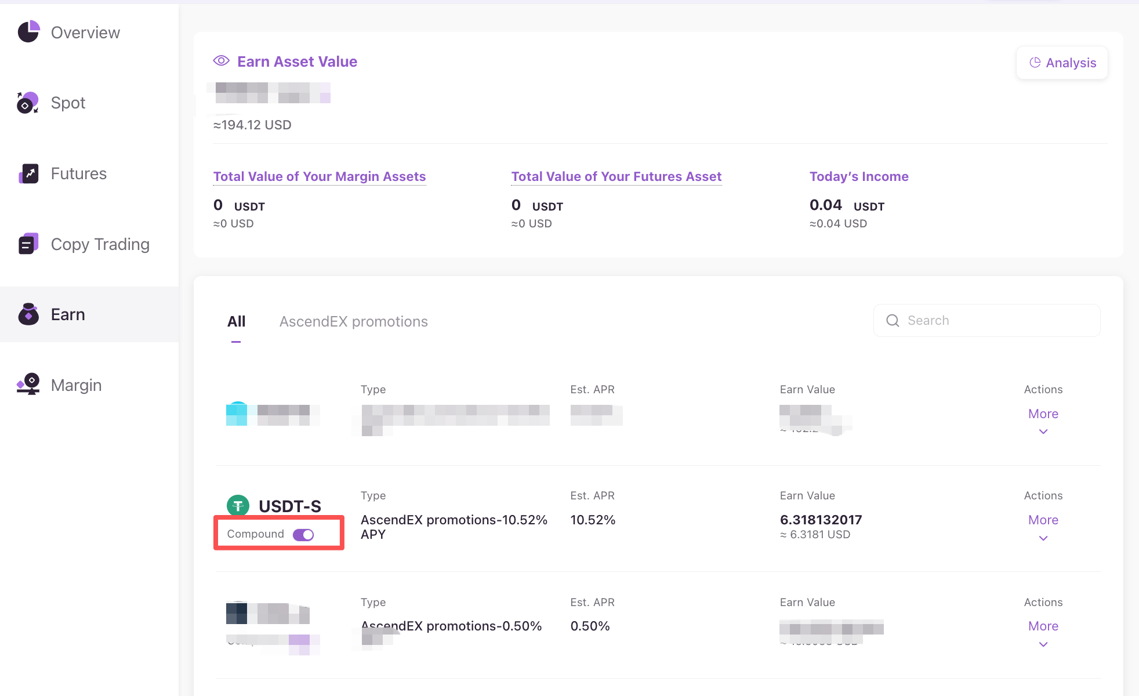Switch to the AscendEX promotions tab
Image resolution: width=1139 pixels, height=696 pixels.
[x=353, y=321]
